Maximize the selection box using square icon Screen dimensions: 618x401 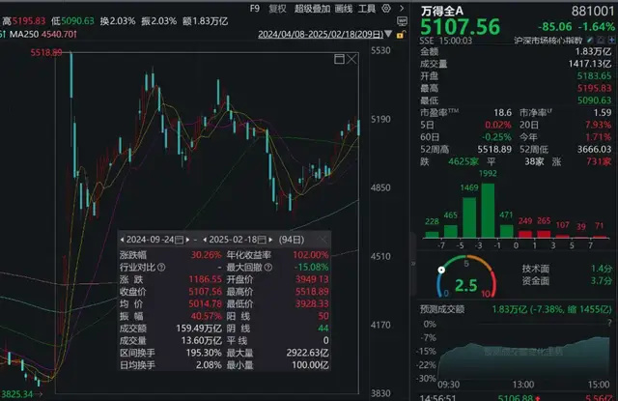point(339,59)
